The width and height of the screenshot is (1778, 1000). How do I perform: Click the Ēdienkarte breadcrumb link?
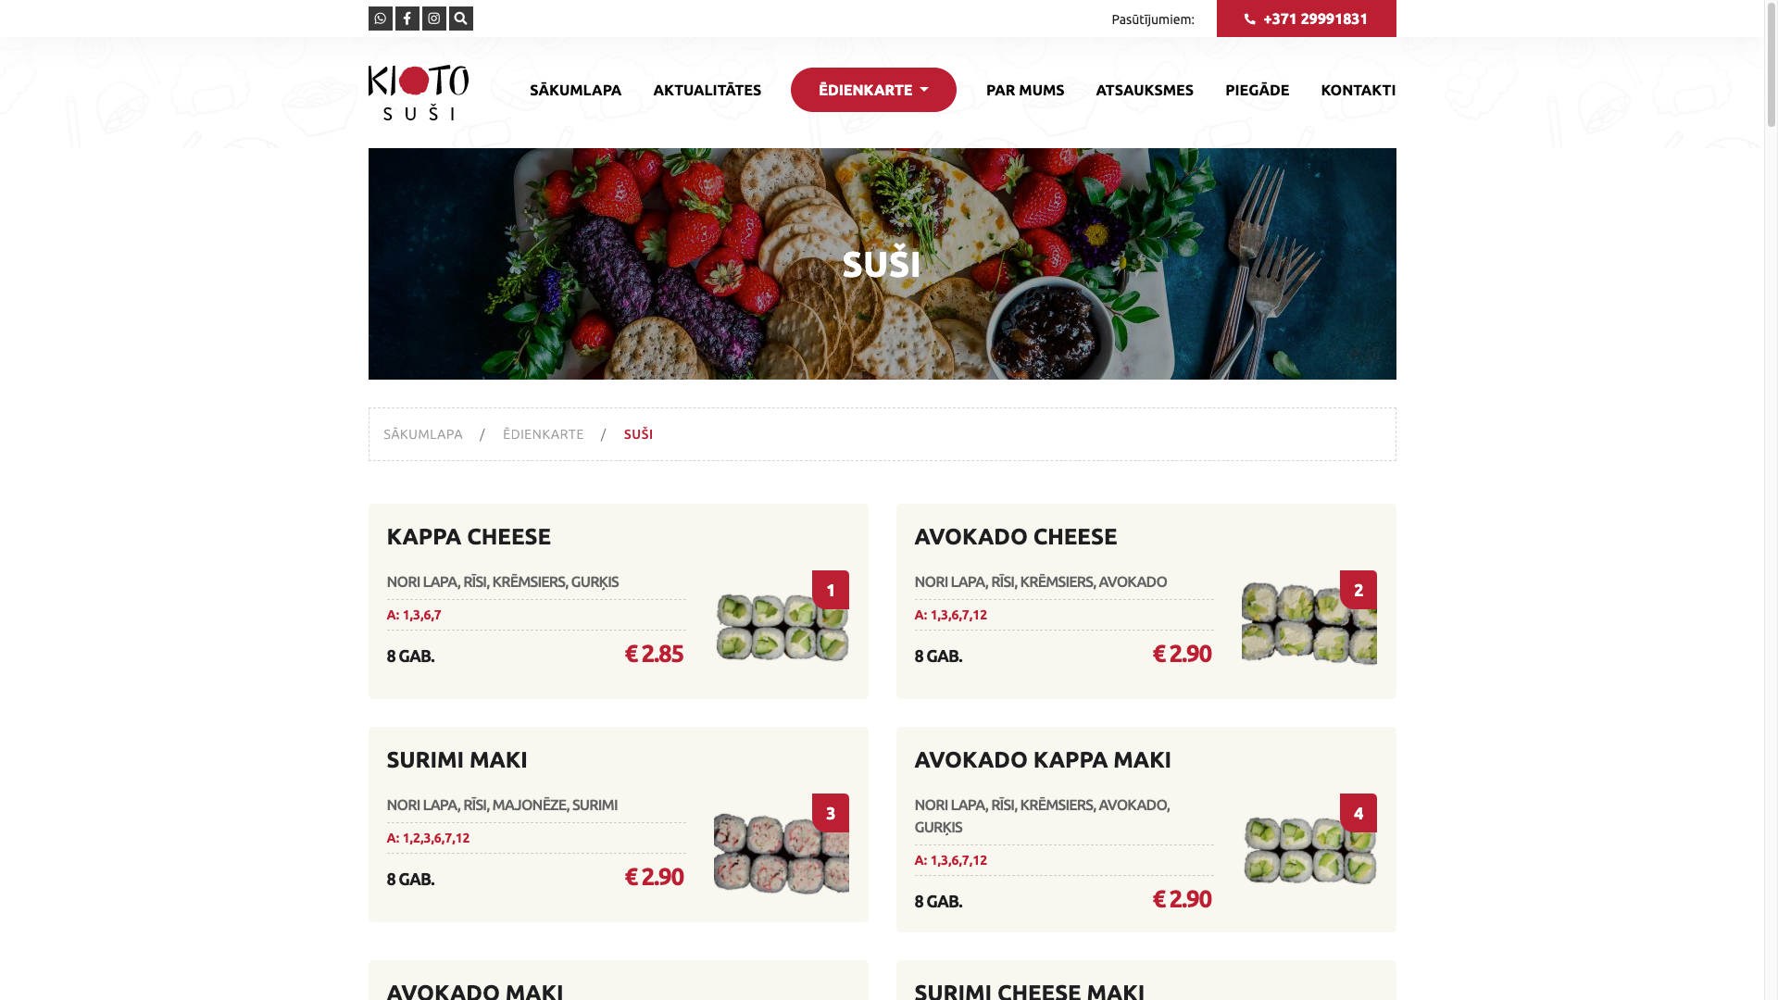[x=543, y=434]
